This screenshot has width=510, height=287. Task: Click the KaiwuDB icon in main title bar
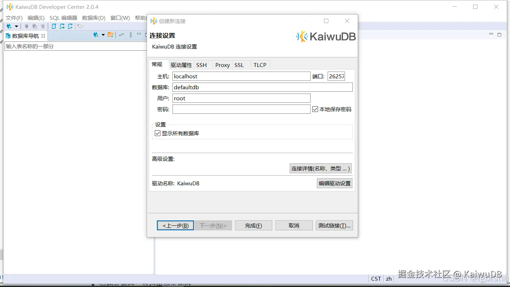click(10, 7)
